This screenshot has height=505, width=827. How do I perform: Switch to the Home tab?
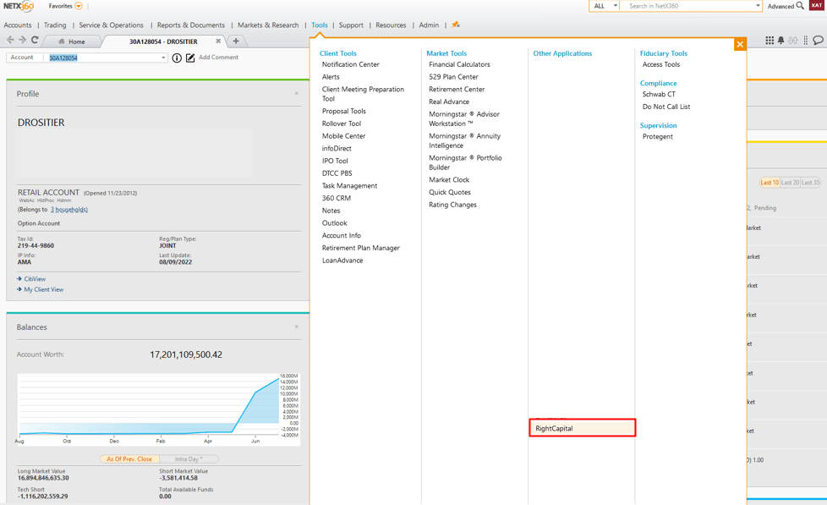(72, 41)
